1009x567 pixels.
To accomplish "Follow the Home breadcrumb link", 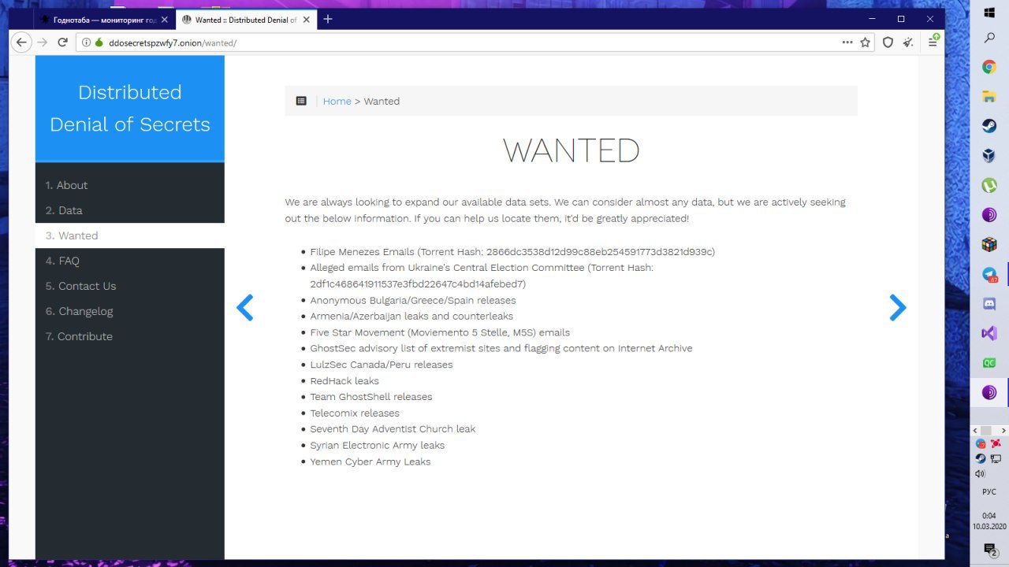I will pos(337,101).
